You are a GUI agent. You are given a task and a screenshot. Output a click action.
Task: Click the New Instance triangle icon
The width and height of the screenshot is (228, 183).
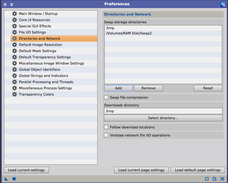click(6, 179)
